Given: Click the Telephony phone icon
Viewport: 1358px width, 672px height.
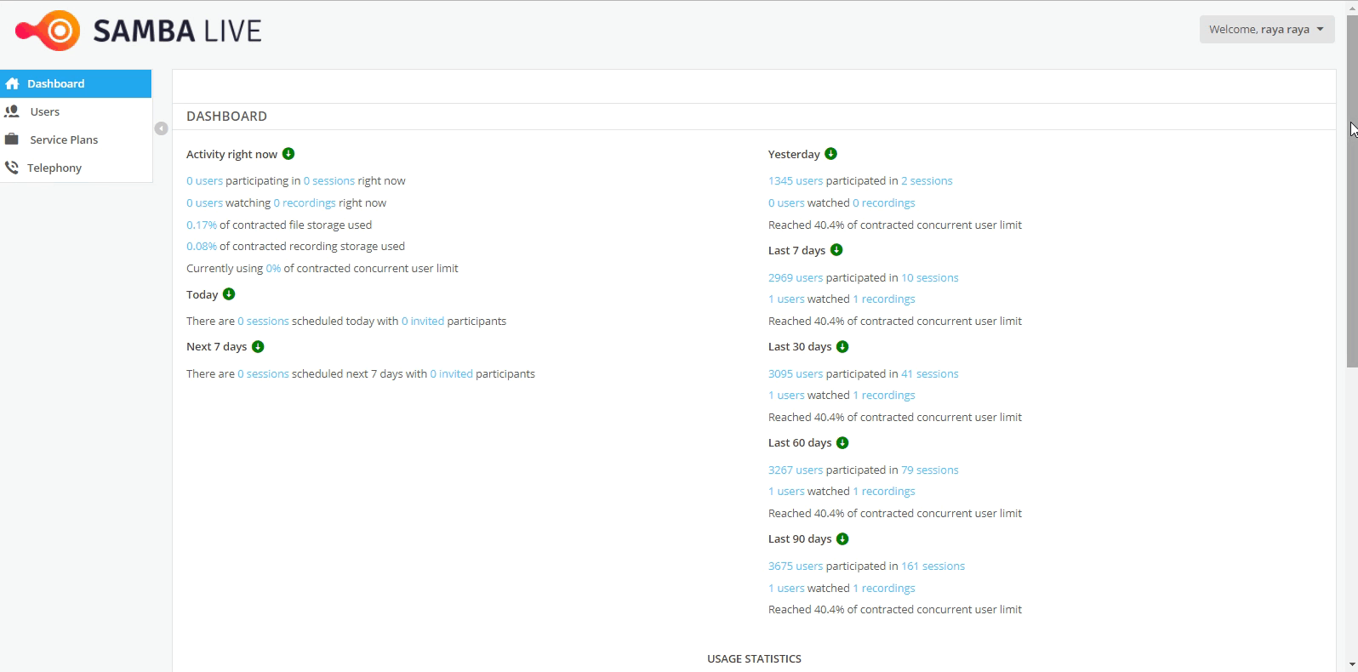Looking at the screenshot, I should point(12,168).
